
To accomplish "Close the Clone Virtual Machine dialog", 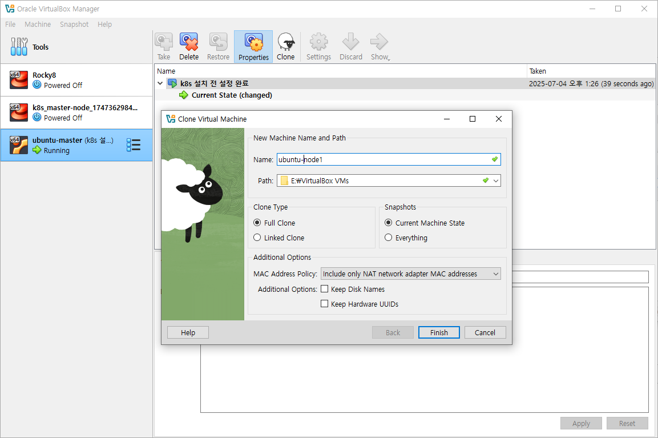I will pos(499,119).
